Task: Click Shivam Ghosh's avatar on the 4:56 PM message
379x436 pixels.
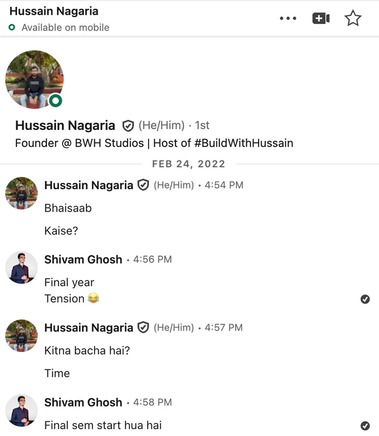Action: pyautogui.click(x=22, y=267)
